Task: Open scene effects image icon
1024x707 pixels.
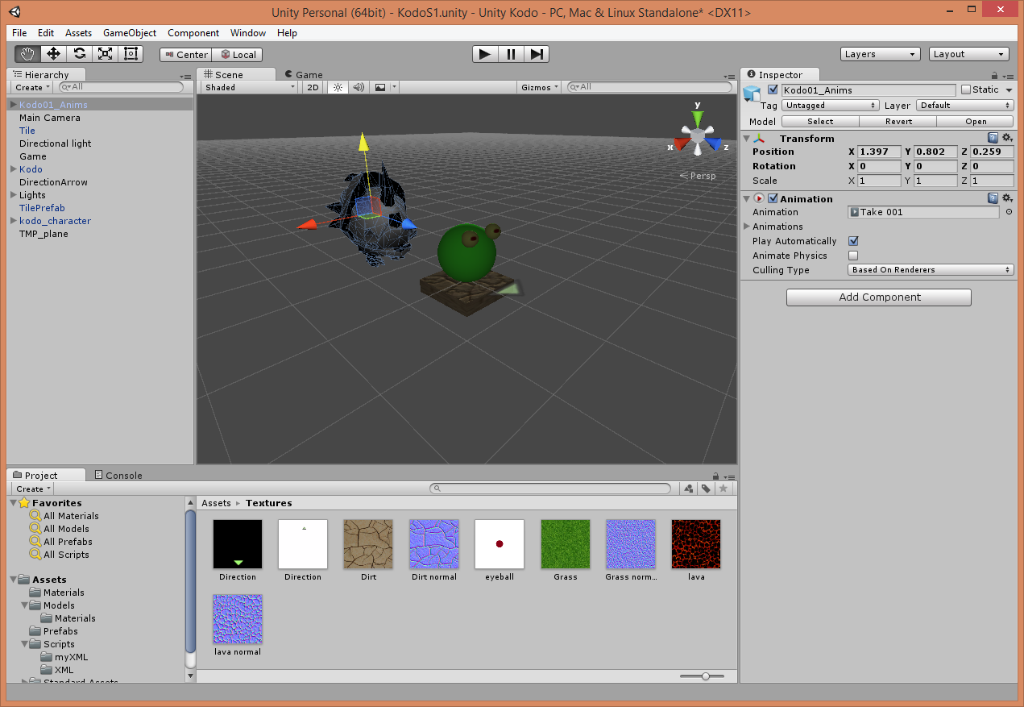Action: tap(380, 87)
